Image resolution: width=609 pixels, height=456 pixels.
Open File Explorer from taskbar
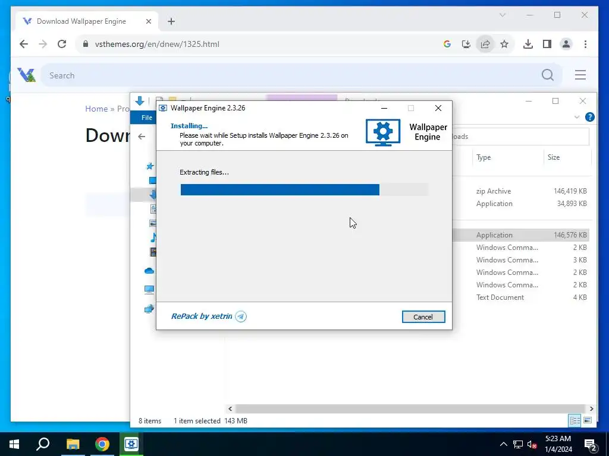[x=73, y=444]
